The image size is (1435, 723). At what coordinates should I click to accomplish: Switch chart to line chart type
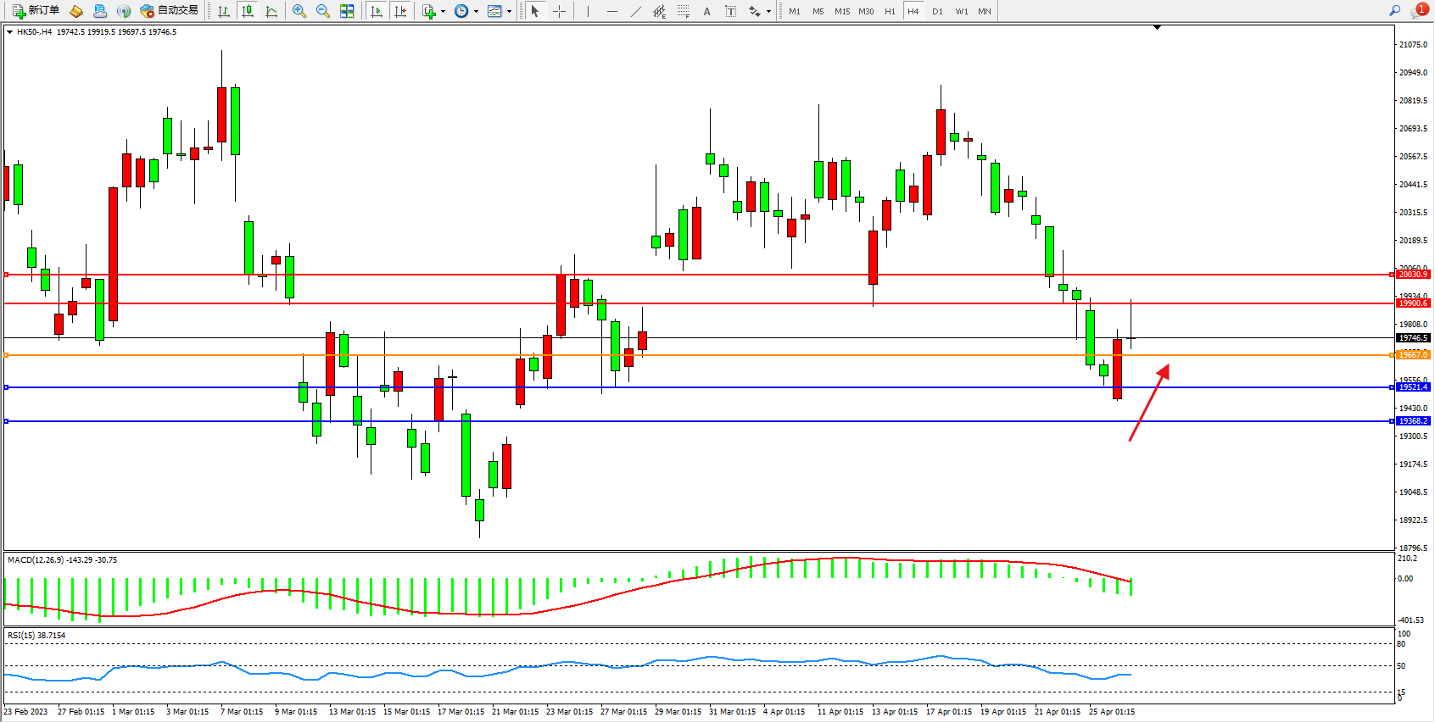tap(271, 11)
